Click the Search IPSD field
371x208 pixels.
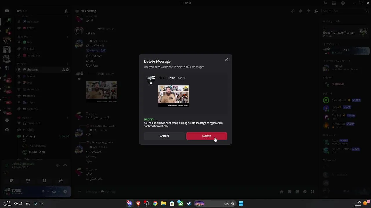pos(345,11)
